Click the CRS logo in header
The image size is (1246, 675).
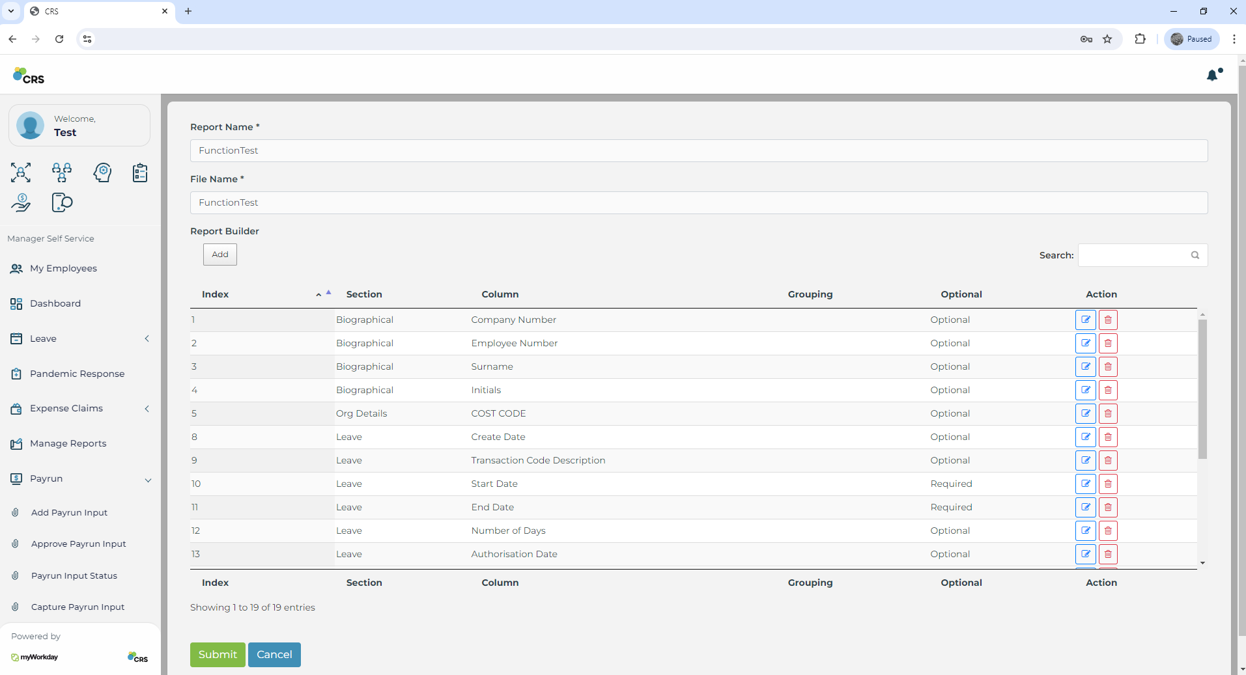tap(29, 76)
